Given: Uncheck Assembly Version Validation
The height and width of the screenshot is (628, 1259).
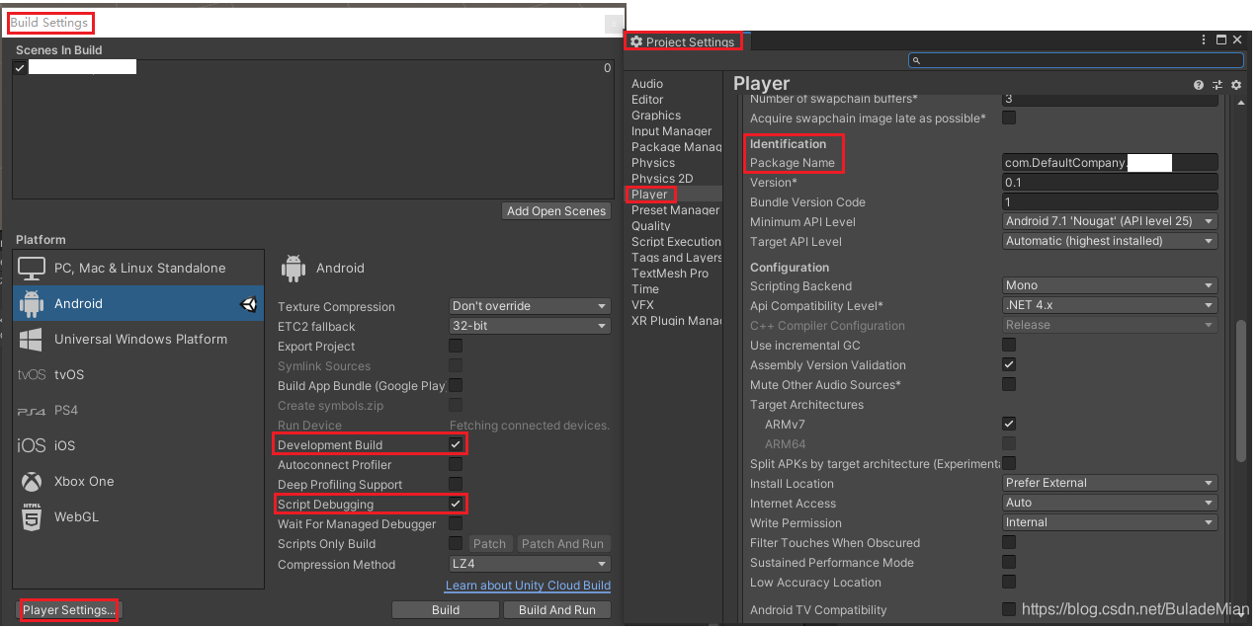Looking at the screenshot, I should point(1009,364).
